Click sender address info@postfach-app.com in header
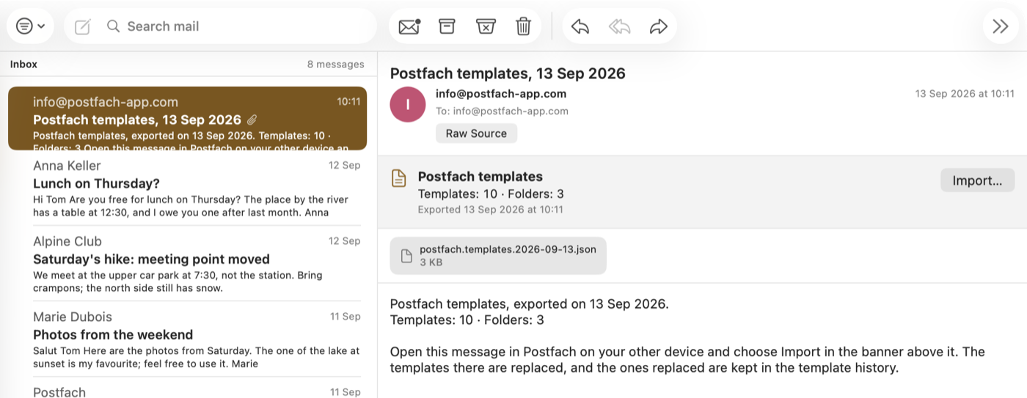Screen dimensions: 1027x398 coord(501,94)
